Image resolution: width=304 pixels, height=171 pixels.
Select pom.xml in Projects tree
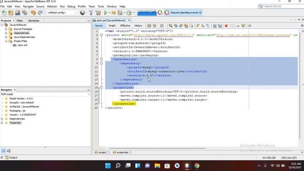pos(22,45)
